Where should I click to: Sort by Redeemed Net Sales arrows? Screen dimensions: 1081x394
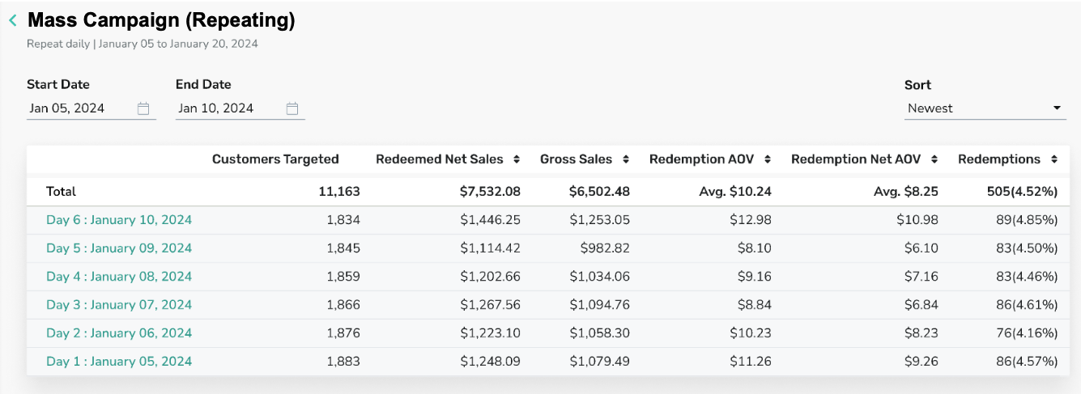pyautogui.click(x=517, y=159)
